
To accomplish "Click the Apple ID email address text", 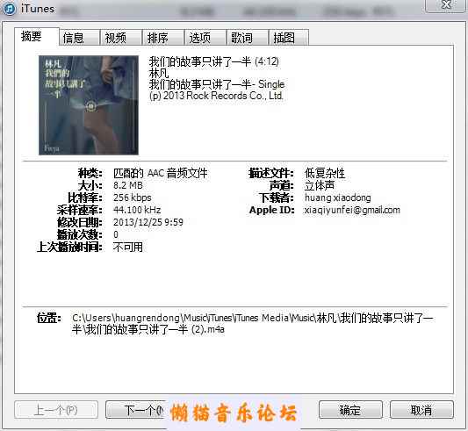I will click(x=352, y=210).
